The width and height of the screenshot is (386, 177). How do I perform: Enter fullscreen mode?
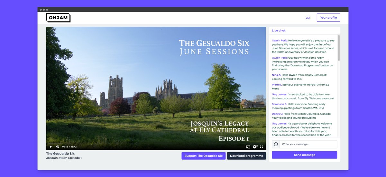(x=262, y=147)
